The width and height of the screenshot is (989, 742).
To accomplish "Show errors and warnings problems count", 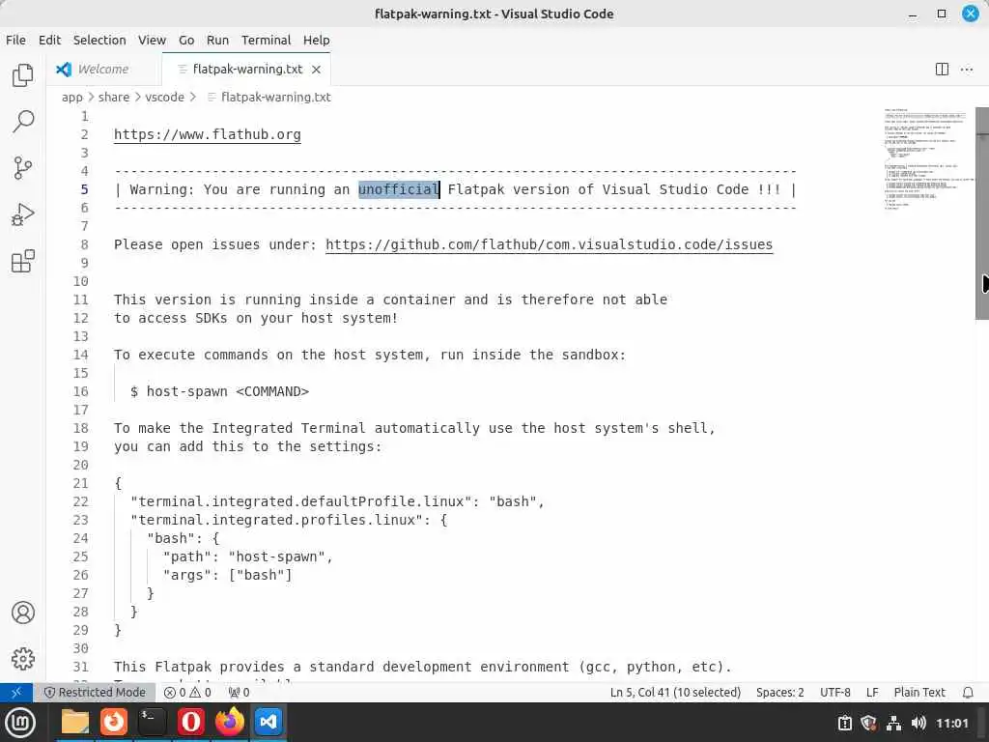I will point(187,692).
